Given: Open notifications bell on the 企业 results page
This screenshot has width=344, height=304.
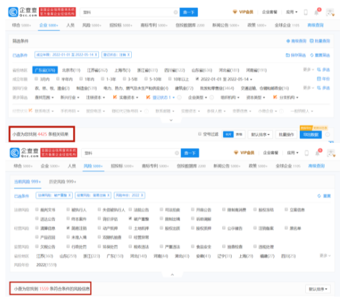Looking at the screenshot, I should point(317,12).
